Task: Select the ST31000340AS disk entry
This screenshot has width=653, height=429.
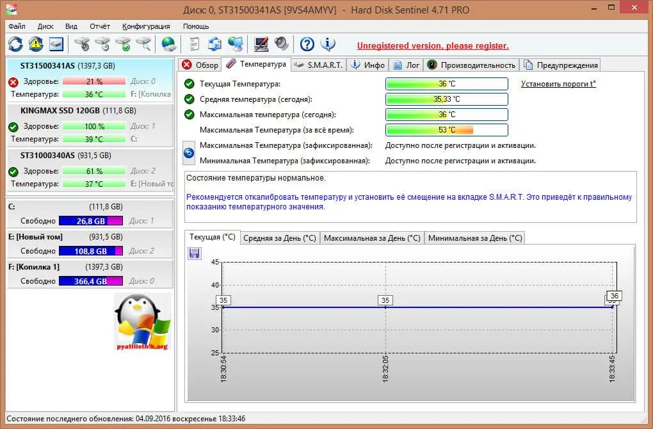Action: pos(90,170)
